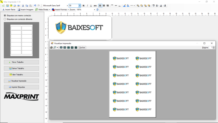Viewport: 218px width, 123px height.
Task: Click the label sheet layout thumbnail
Action: pos(21,40)
